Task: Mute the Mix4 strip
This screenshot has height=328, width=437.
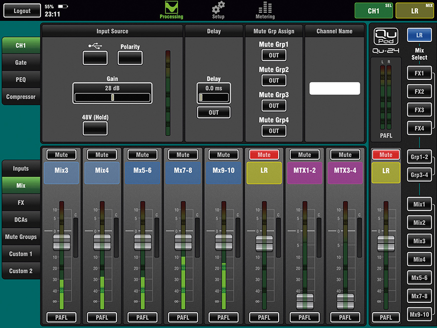Action: 102,155
